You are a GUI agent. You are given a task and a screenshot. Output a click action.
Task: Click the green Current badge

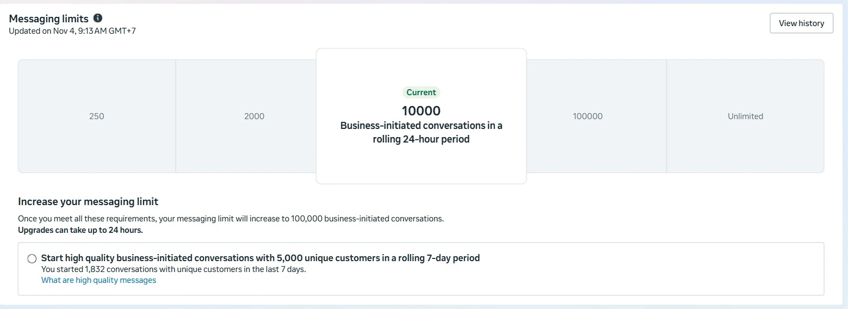(x=421, y=92)
